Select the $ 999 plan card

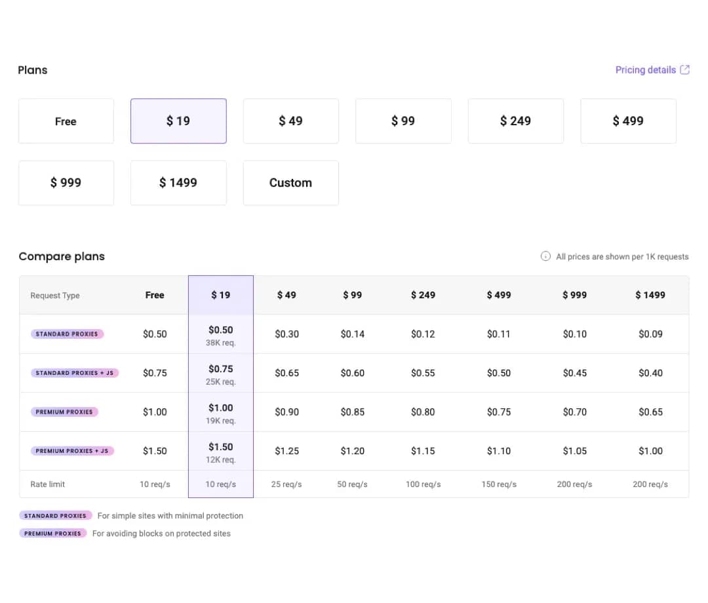point(66,183)
